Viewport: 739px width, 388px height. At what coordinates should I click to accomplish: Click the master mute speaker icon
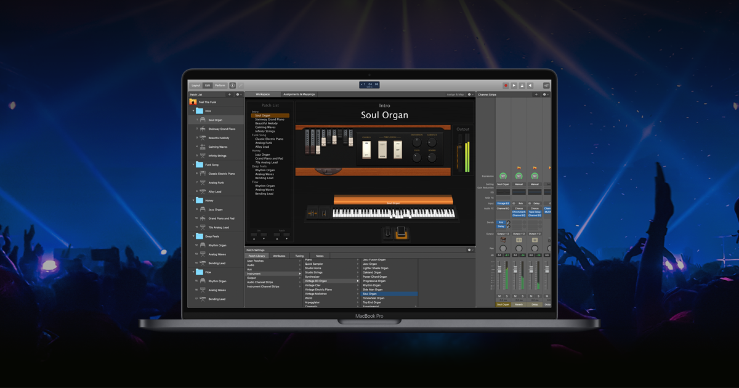(530, 85)
